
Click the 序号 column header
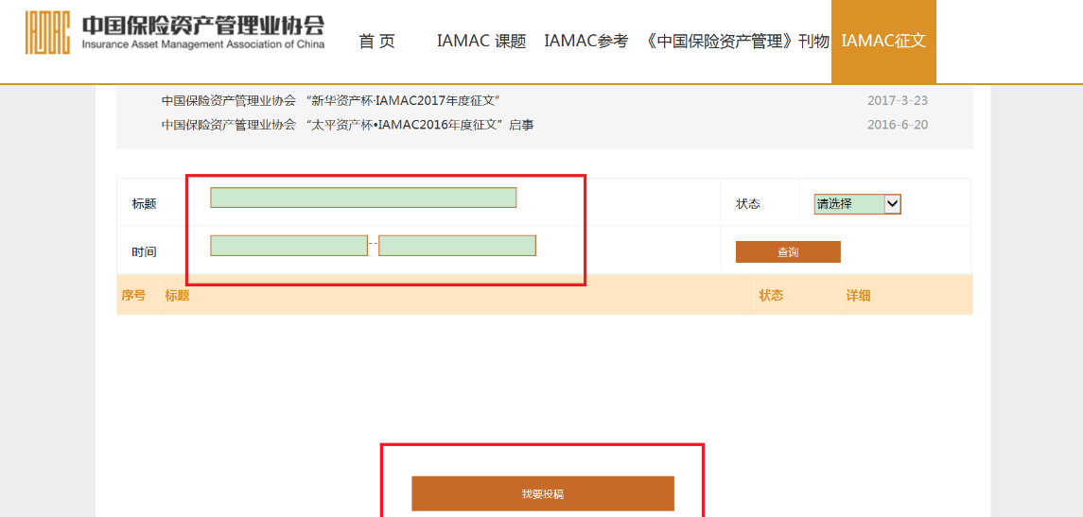(x=133, y=296)
